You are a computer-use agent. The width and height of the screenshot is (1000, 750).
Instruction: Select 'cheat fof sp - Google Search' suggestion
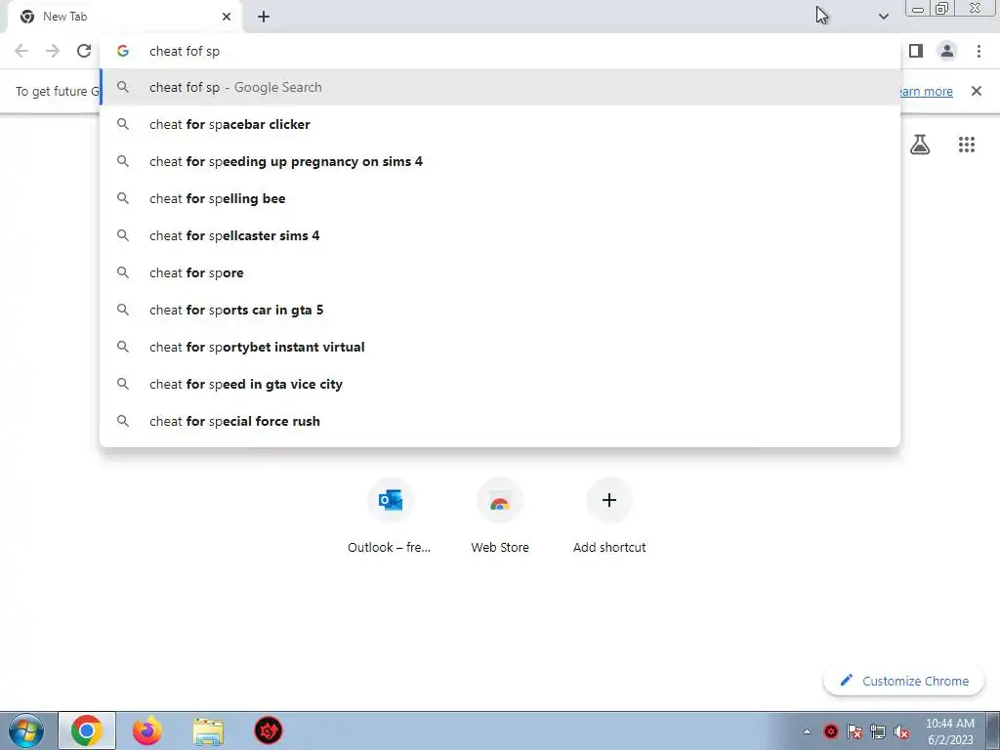click(x=500, y=87)
